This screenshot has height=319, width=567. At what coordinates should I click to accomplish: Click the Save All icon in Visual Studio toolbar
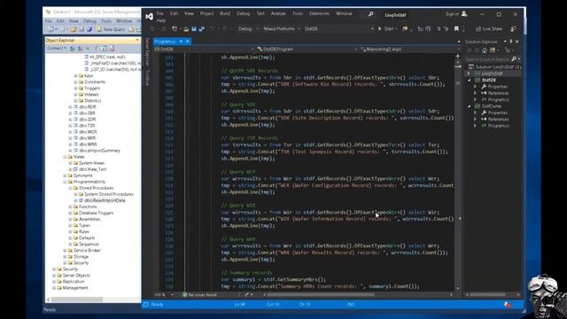(201, 29)
